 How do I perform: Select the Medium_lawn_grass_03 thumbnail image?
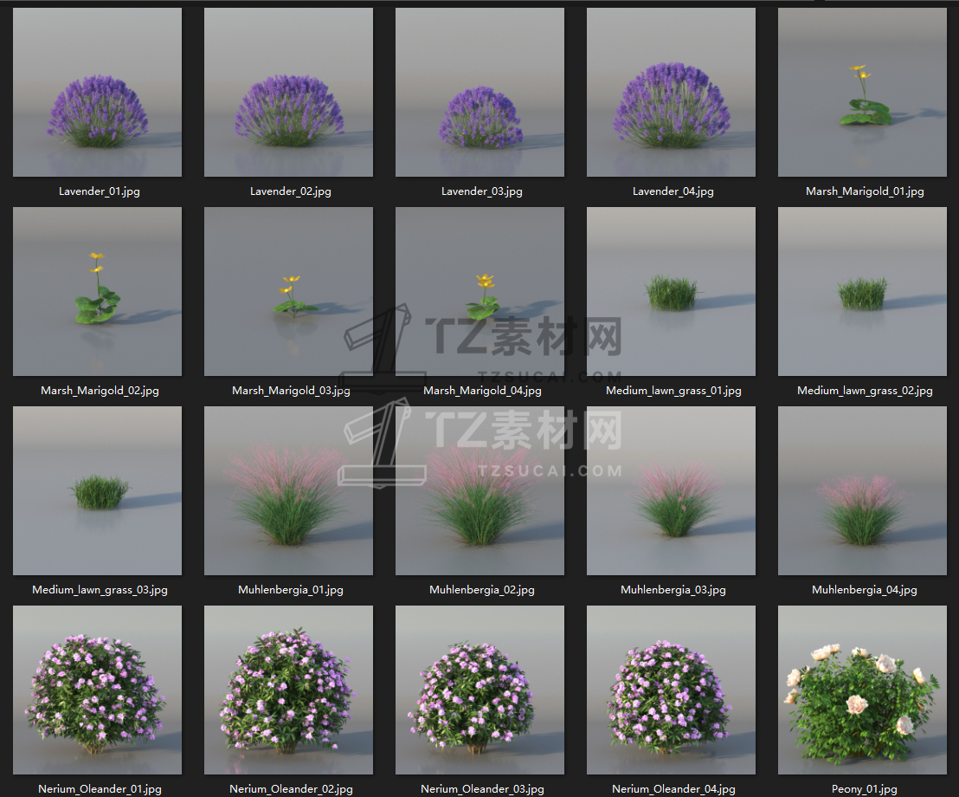(x=97, y=491)
